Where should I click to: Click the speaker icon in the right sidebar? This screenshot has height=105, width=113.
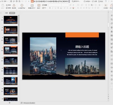click(x=112, y=67)
